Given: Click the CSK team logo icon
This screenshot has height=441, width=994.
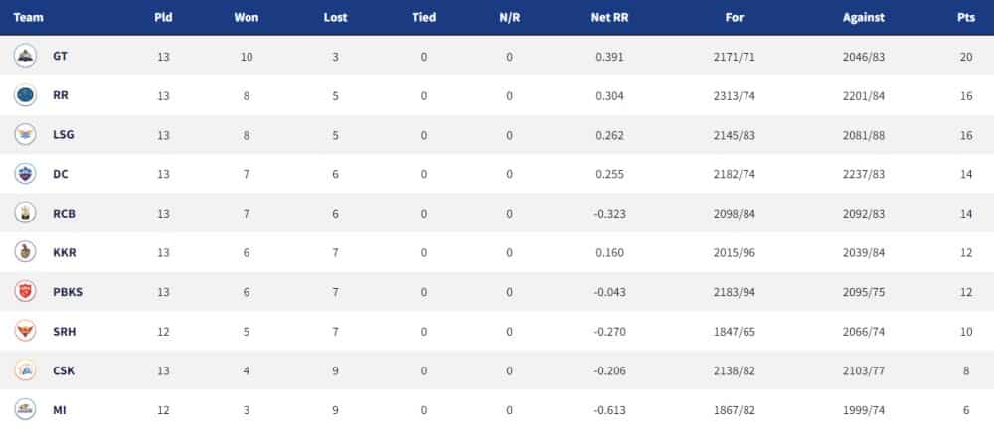Looking at the screenshot, I should 26,370.
